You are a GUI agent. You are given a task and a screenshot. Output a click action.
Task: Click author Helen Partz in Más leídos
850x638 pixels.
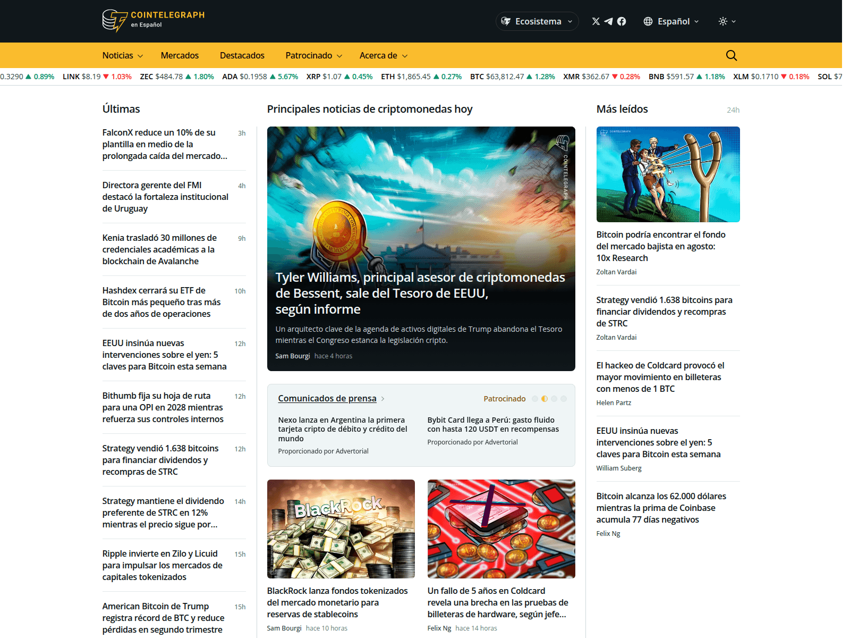(614, 402)
